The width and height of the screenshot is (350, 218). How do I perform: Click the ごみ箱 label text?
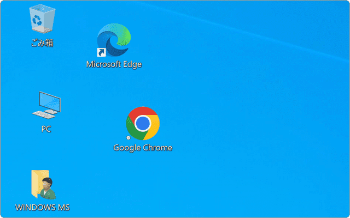(42, 43)
